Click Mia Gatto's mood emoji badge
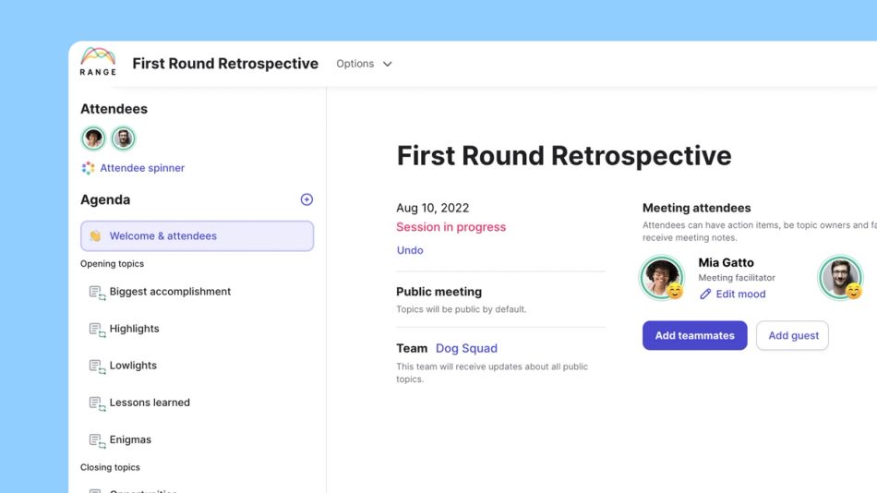The width and height of the screenshot is (877, 493). [x=675, y=292]
